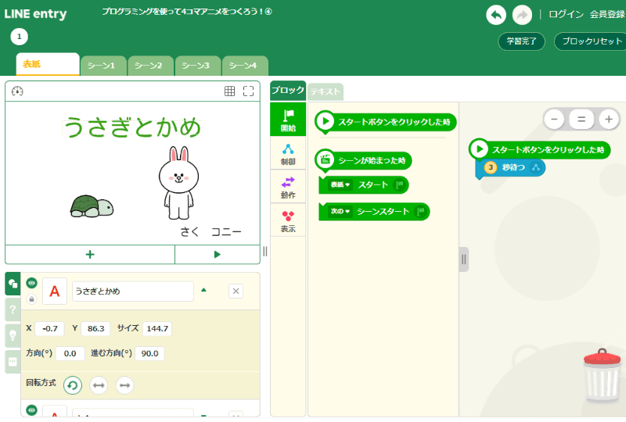Collapse the block palette with handle
626x422 pixels.
coord(463,259)
